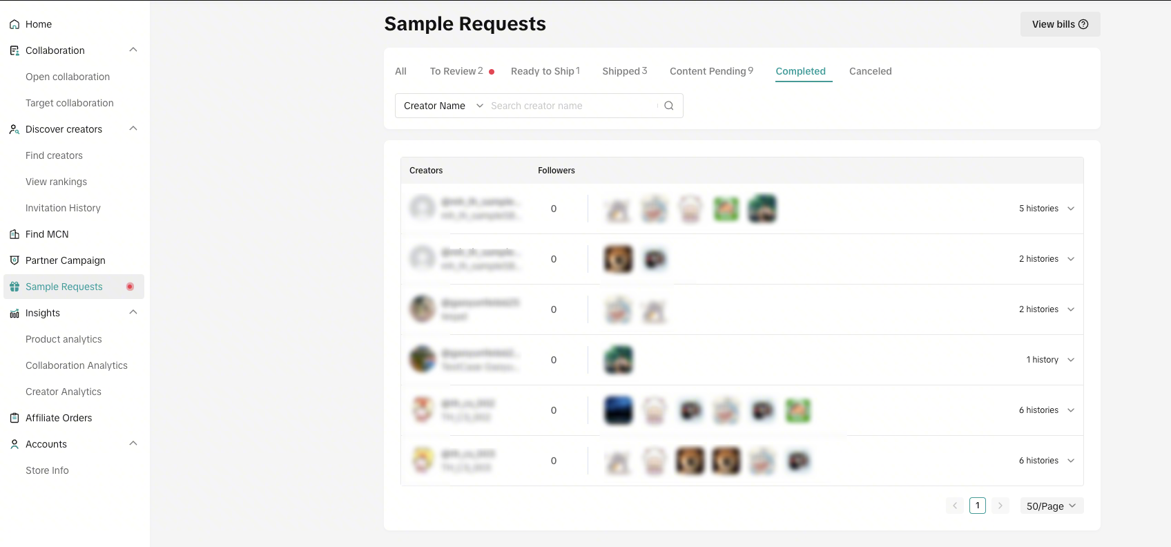The height and width of the screenshot is (547, 1171).
Task: Collapse the Collaboration menu section
Action: (133, 50)
